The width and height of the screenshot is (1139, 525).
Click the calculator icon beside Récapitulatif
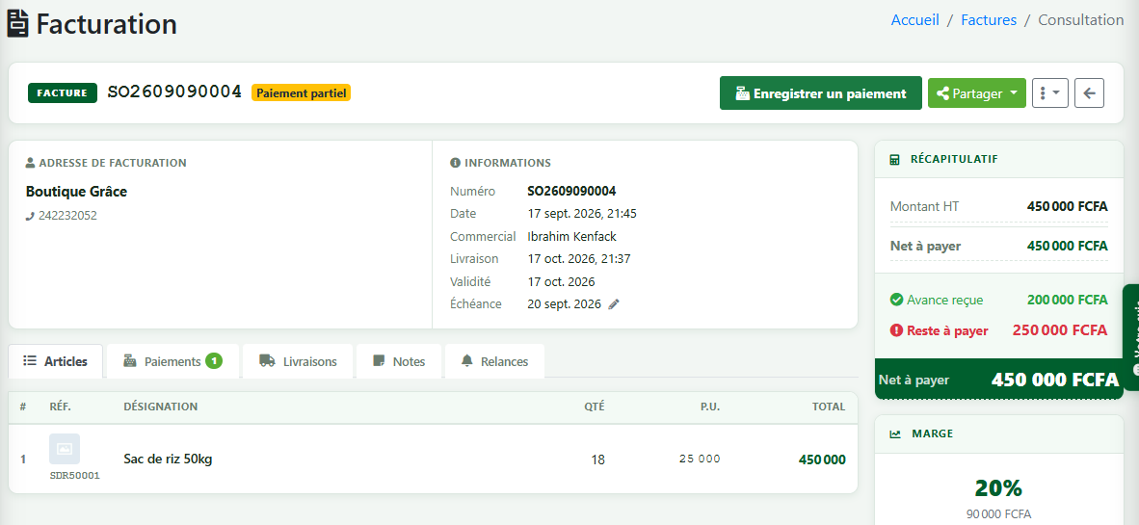tap(895, 159)
